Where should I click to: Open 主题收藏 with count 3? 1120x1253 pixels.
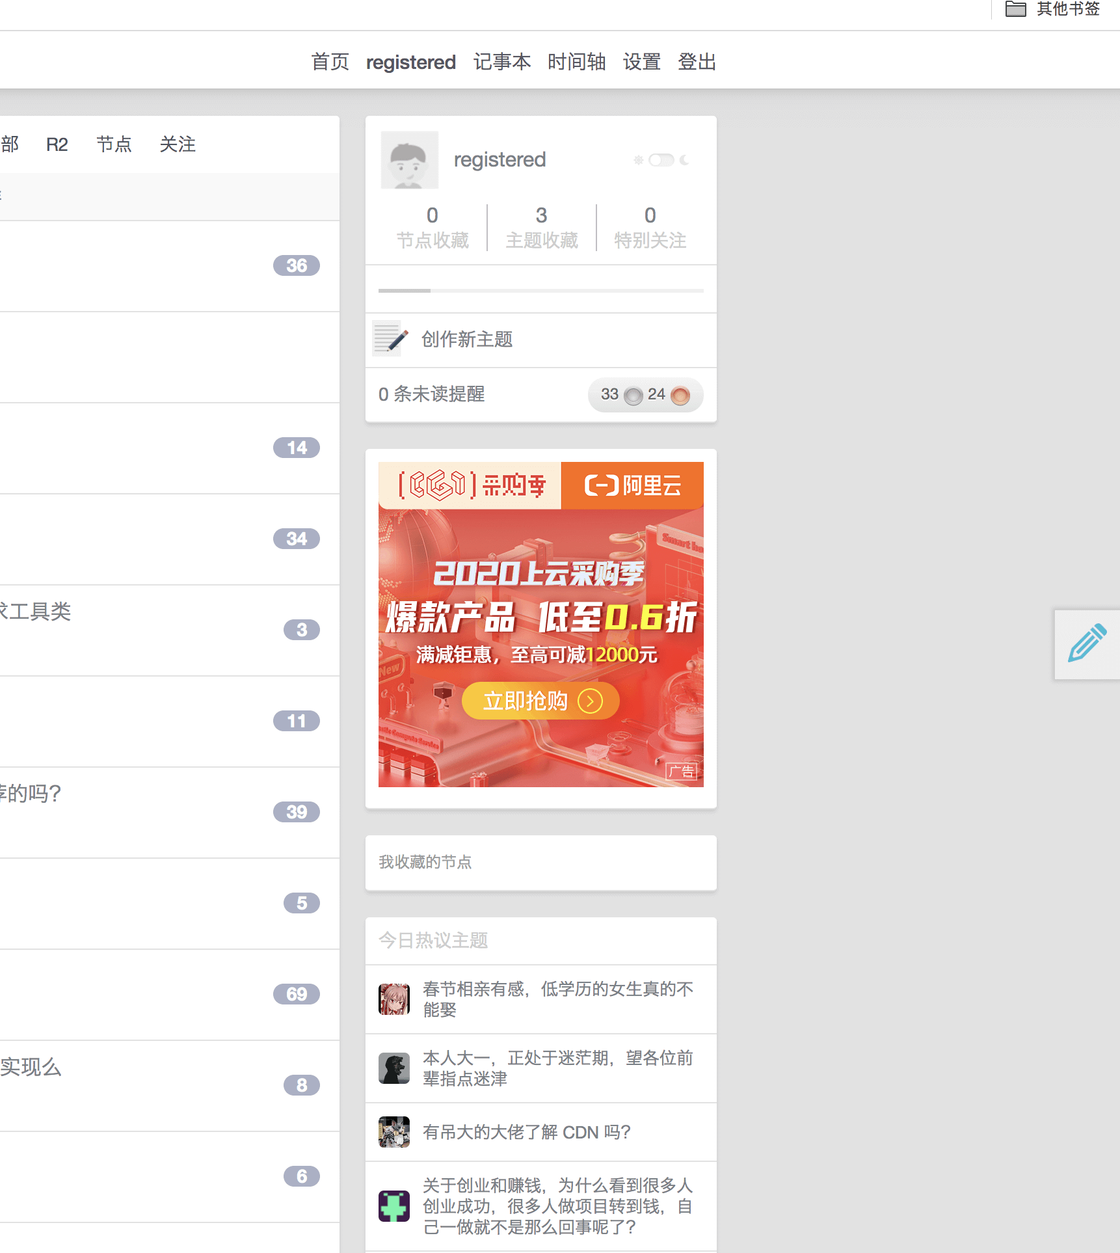[x=542, y=228]
